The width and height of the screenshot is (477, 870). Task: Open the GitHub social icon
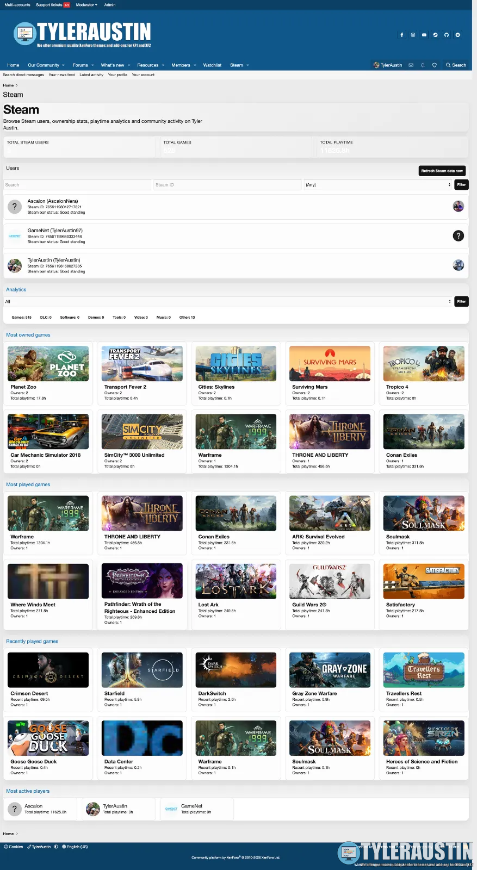click(447, 35)
